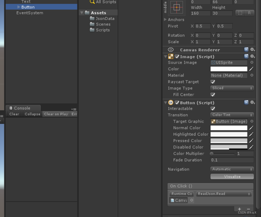Open the Console panel options menu
This screenshot has height=217, width=261.
74,109
